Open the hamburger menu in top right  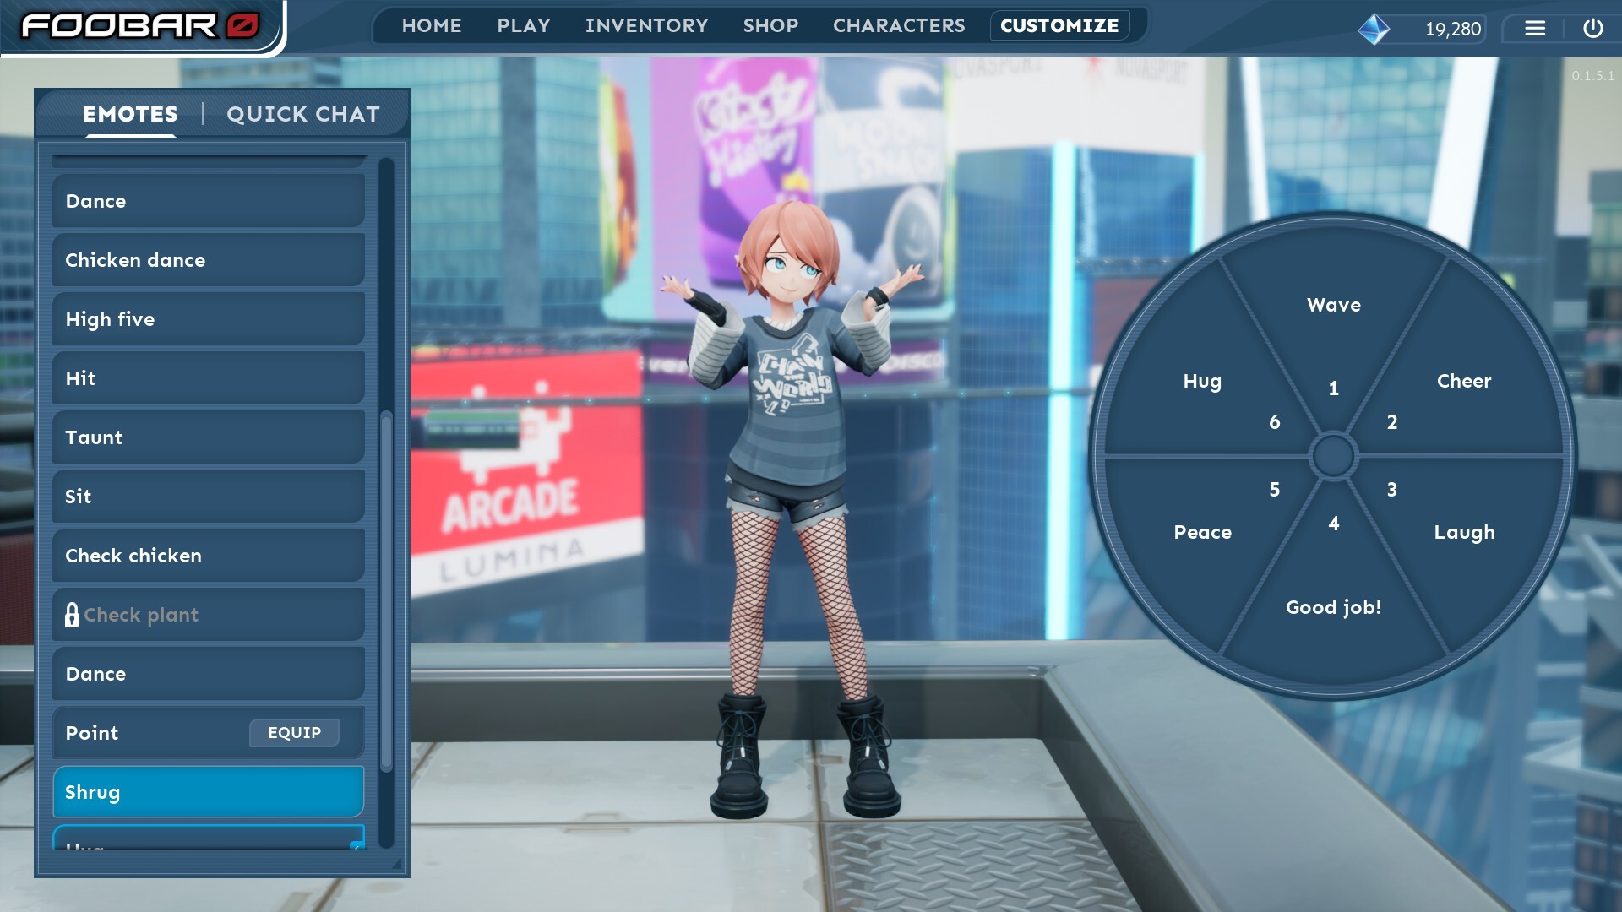[1535, 28]
